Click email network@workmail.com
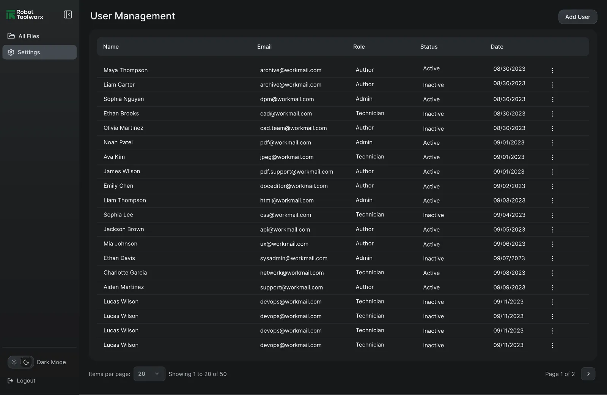 (x=292, y=273)
